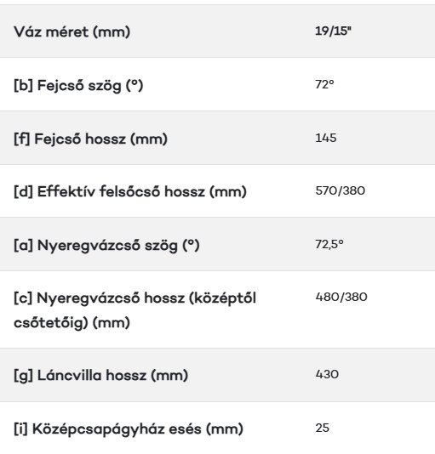Click the '[a] Nyeregvázcső szög (°)' label

tap(106, 246)
